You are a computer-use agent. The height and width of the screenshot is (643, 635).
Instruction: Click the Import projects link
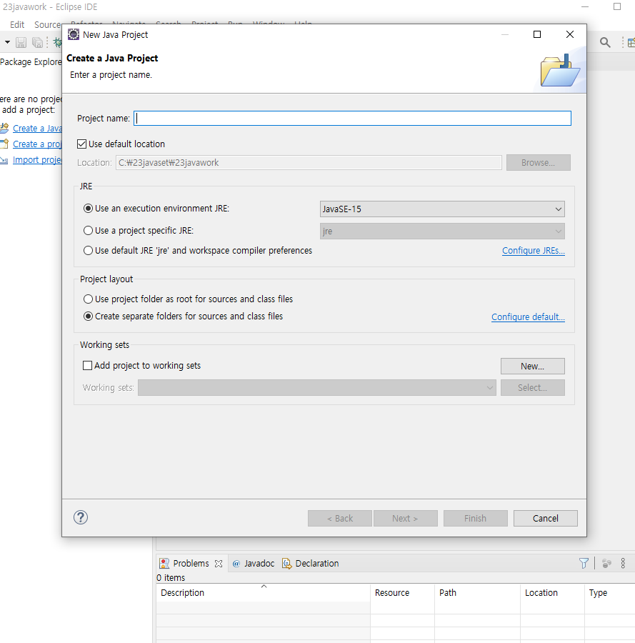point(37,160)
